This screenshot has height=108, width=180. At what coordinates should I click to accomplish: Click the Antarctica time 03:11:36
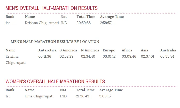[45, 56]
